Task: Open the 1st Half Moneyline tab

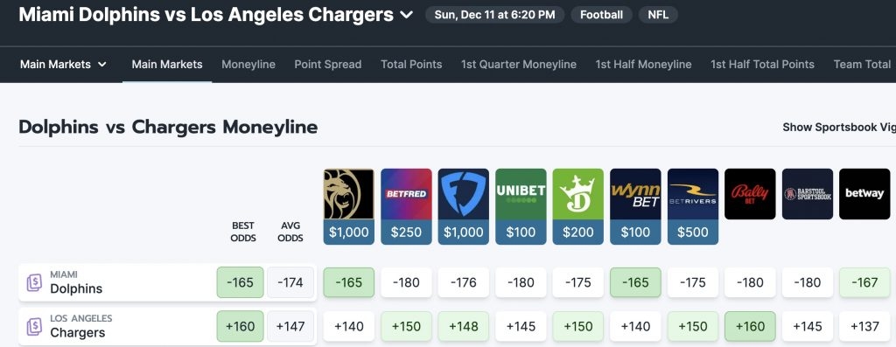Action: pos(643,65)
